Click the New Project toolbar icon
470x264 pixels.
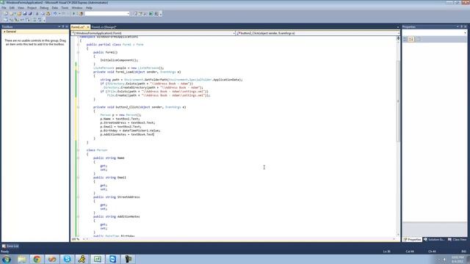pyautogui.click(x=6, y=14)
